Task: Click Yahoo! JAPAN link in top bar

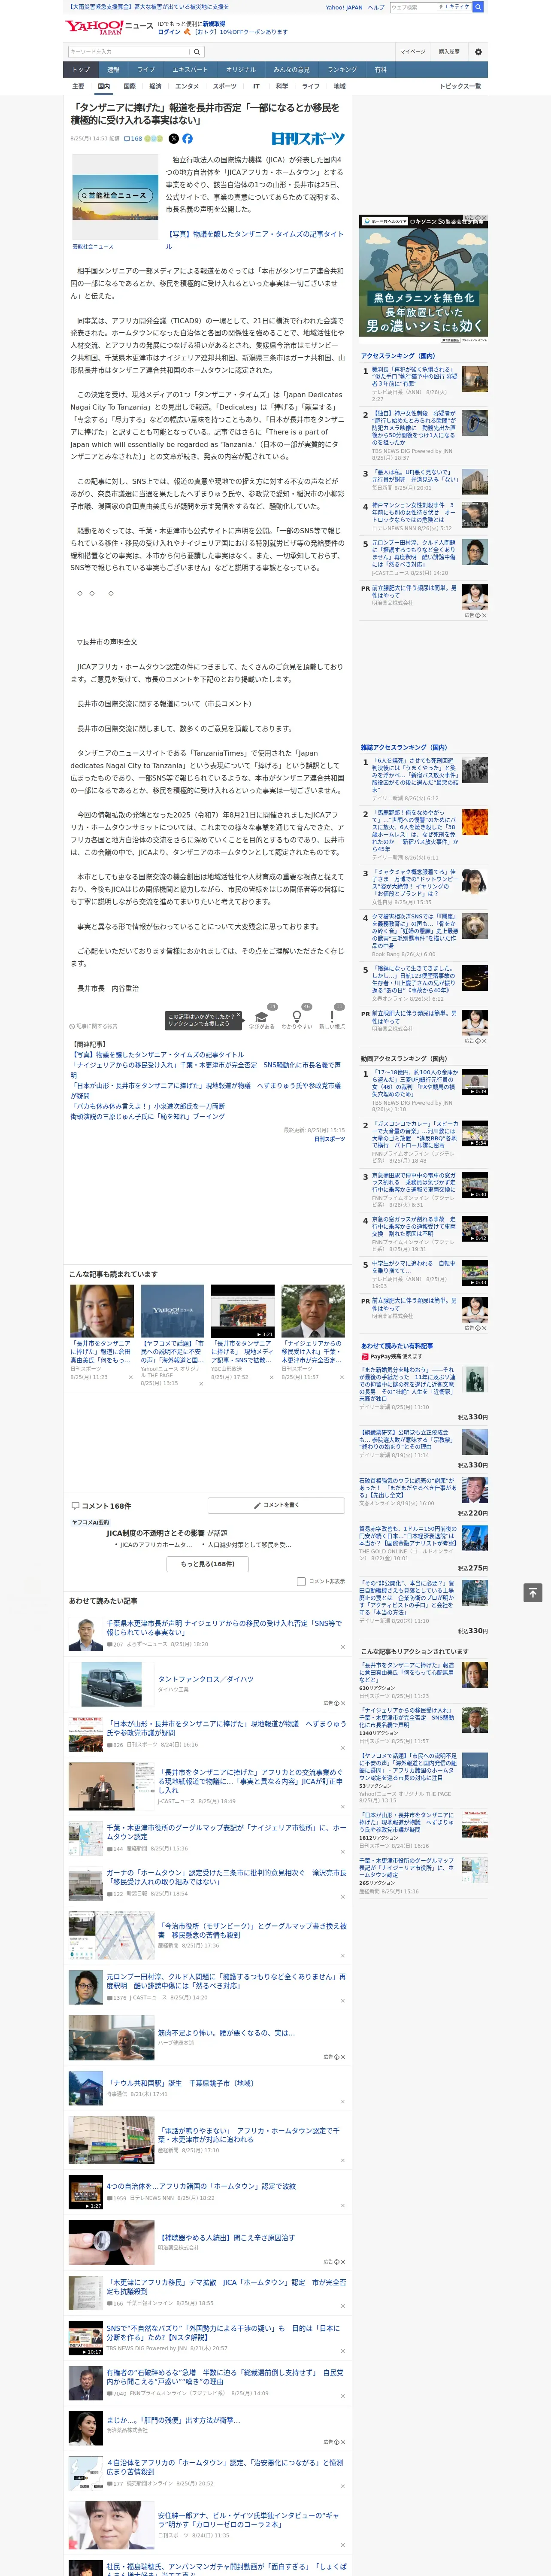Action: tap(344, 7)
